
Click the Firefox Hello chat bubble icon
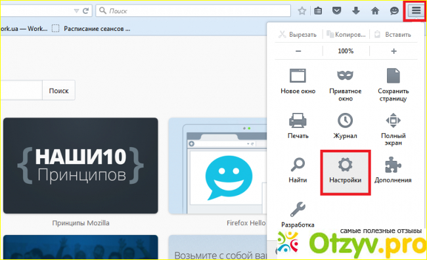[x=394, y=11]
